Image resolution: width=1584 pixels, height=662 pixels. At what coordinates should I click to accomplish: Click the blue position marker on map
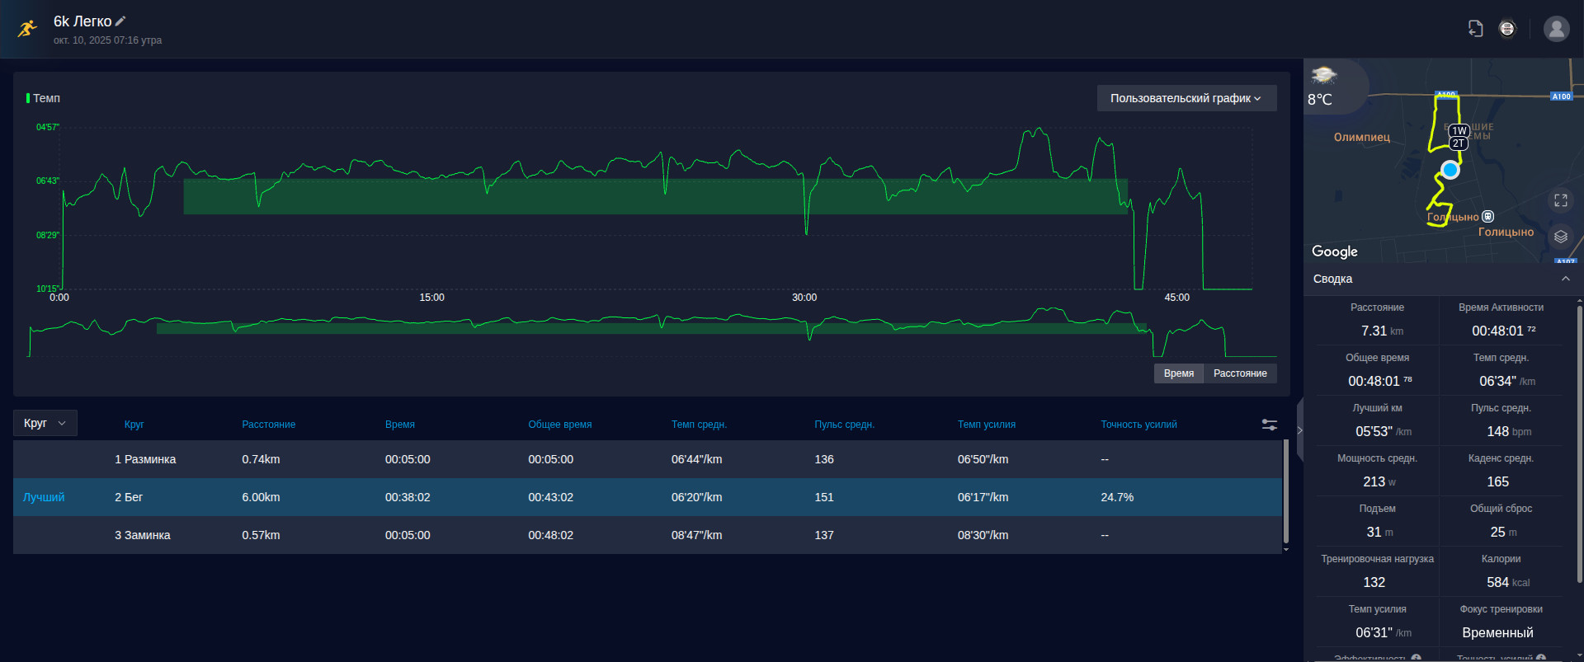(x=1450, y=170)
